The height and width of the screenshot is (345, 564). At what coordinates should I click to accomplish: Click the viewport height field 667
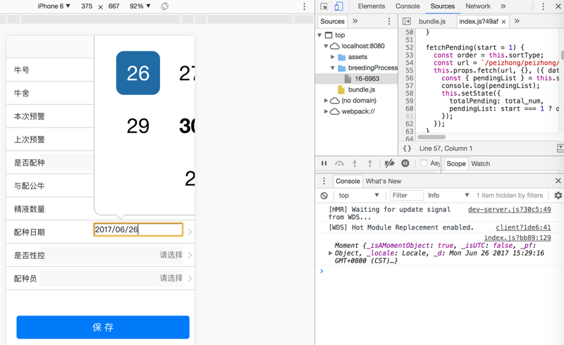[114, 6]
